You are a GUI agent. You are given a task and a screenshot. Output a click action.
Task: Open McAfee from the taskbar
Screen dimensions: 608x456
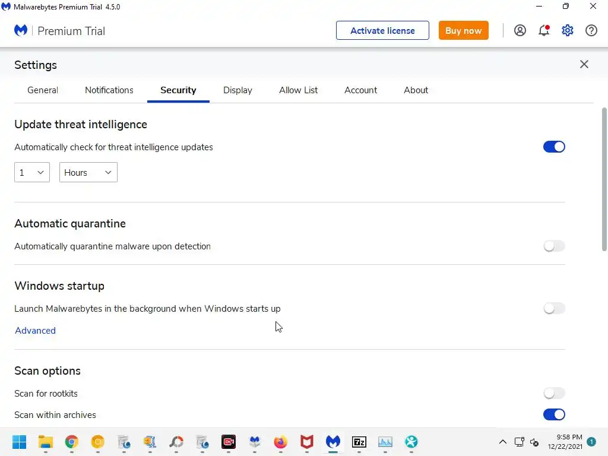click(x=307, y=442)
